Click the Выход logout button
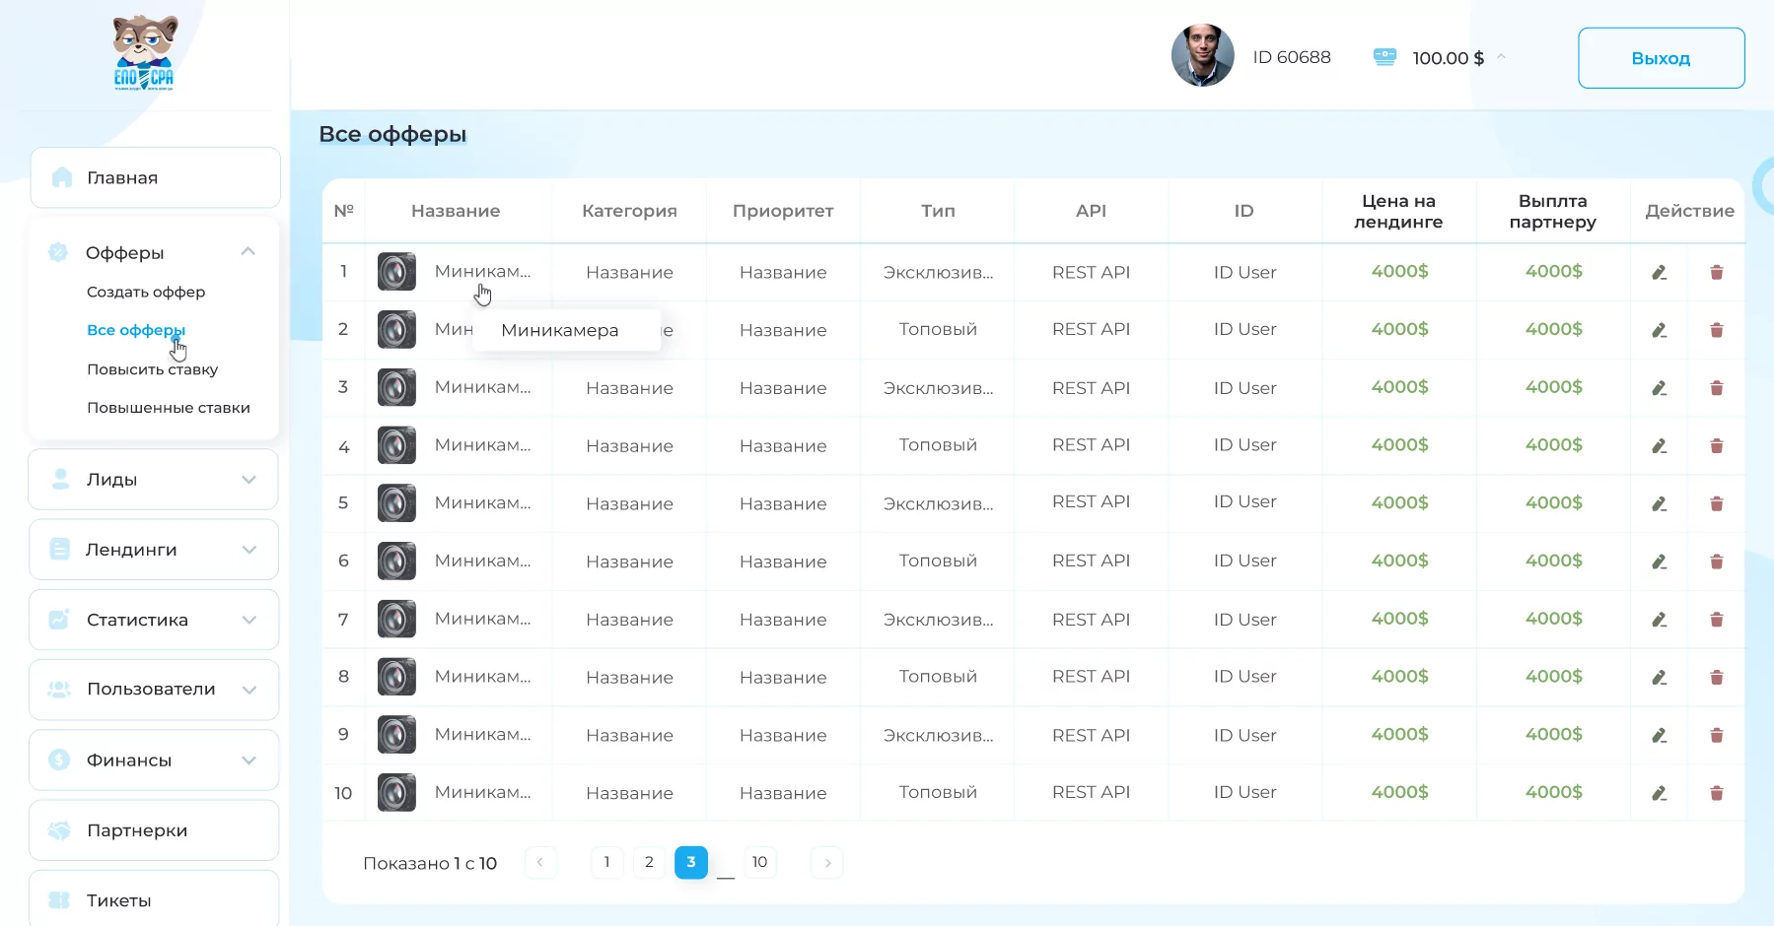The width and height of the screenshot is (1774, 926). (x=1662, y=58)
